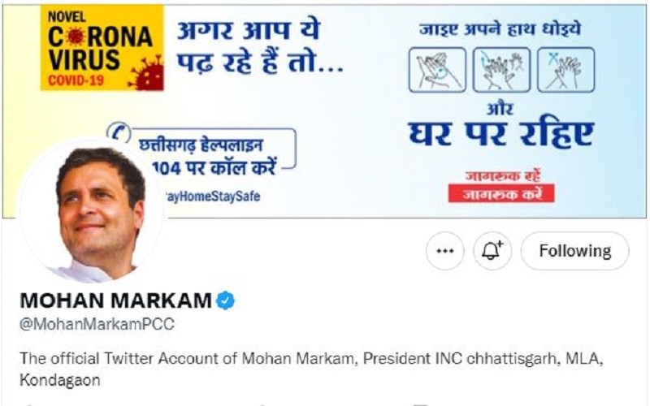Viewport: 650px width, 406px height.
Task: Click the Following button
Action: (574, 251)
